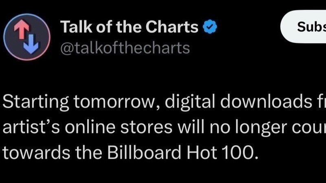Open the Talk of the Charts profile avatar
The width and height of the screenshot is (326, 183).
(28, 37)
